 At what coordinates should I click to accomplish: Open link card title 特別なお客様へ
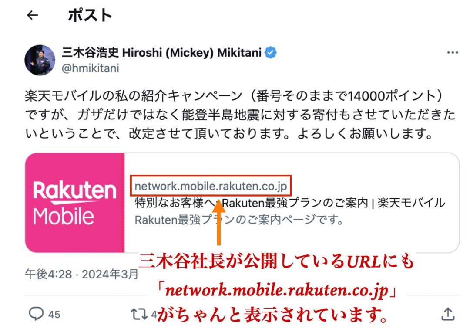[x=289, y=203]
